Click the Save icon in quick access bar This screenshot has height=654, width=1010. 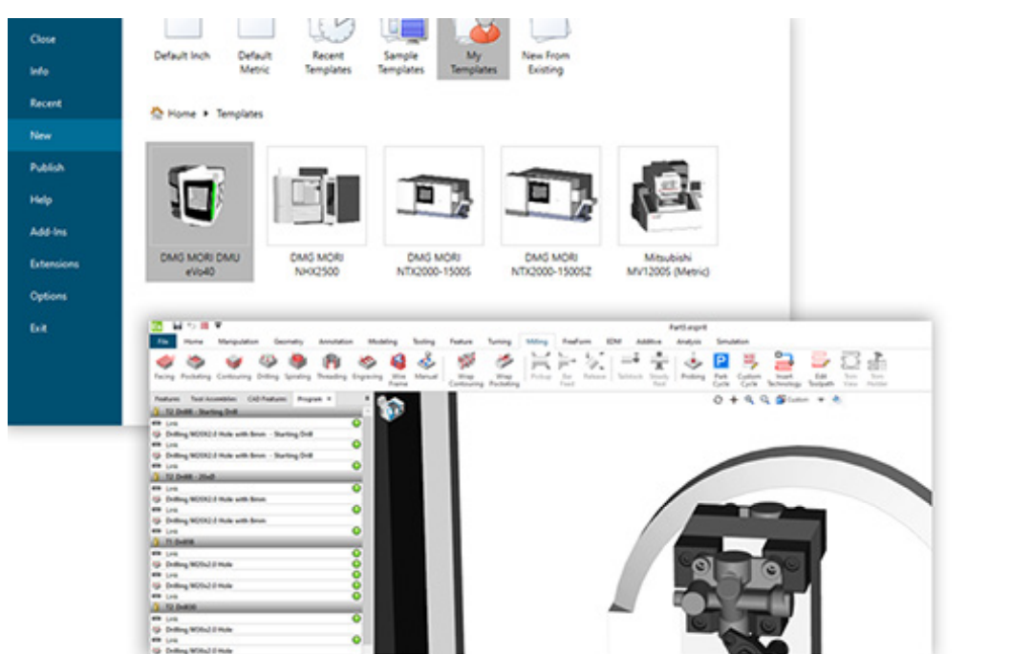(178, 326)
